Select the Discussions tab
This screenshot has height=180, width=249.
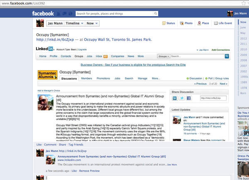(x=69, y=78)
